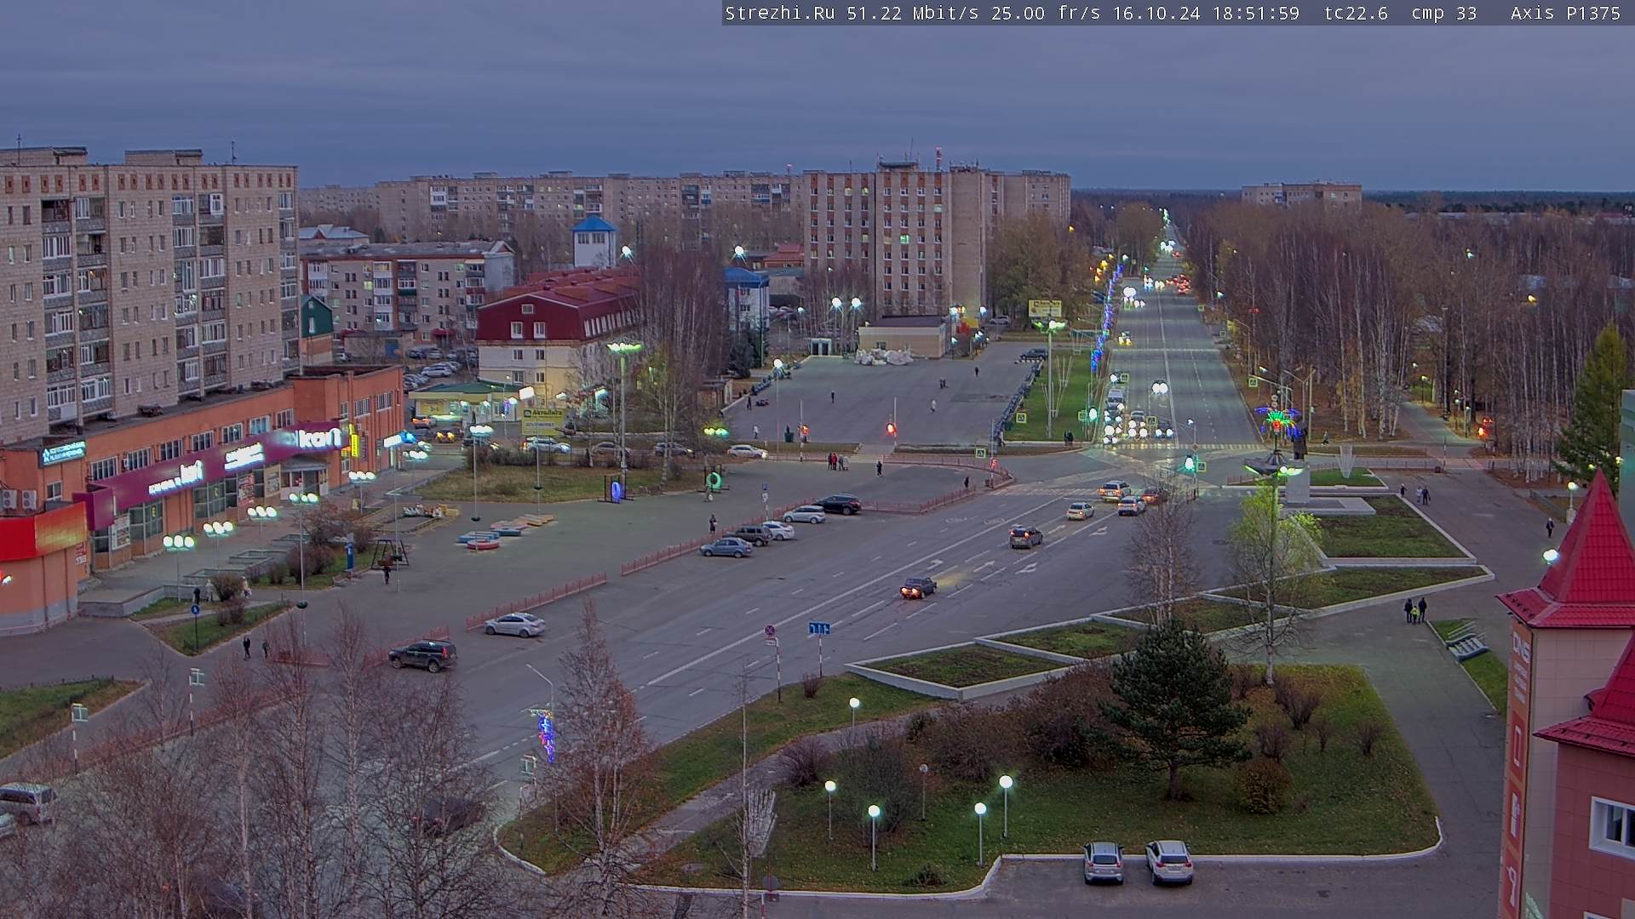Select the Axis P1375 camera model text
This screenshot has height=919, width=1635.
1565,13
